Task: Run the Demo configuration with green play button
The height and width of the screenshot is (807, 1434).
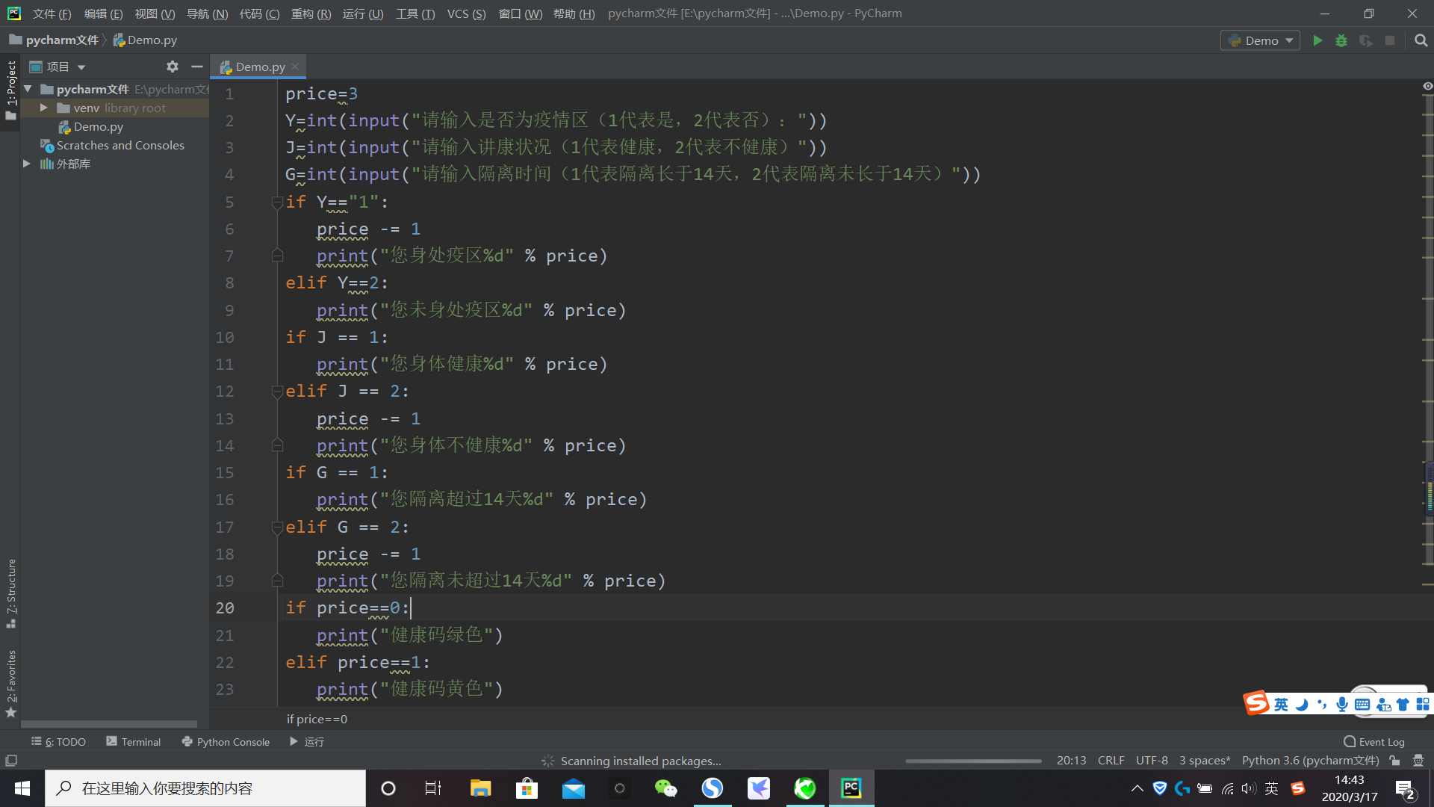Action: point(1317,40)
